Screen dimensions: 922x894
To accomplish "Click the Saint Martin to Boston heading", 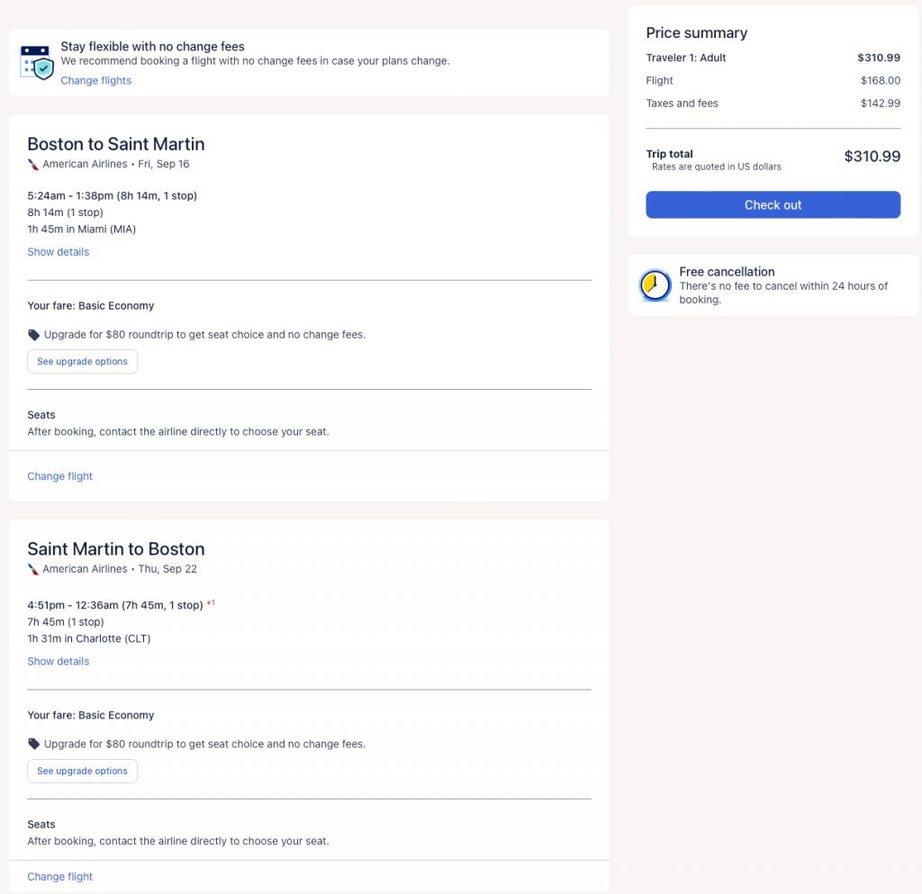I will click(116, 549).
